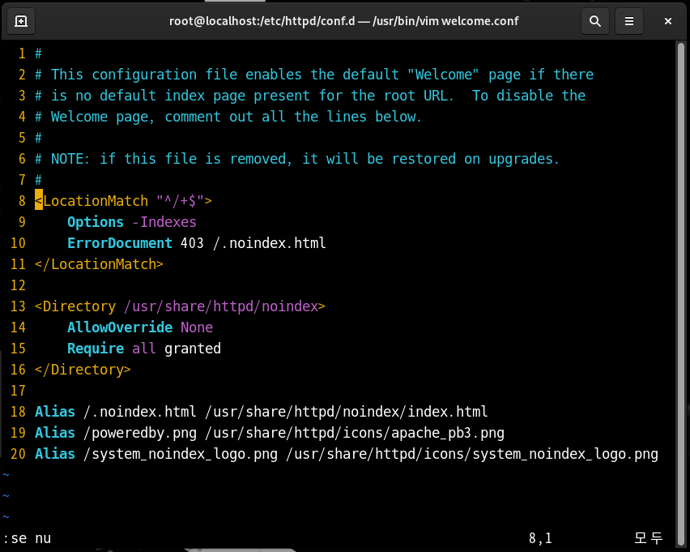Click '/poweredby.png' on line 19
Image resolution: width=690 pixels, height=552 pixels.
coord(140,433)
